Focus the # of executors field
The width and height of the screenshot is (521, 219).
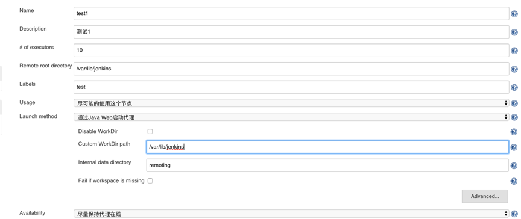coord(291,51)
